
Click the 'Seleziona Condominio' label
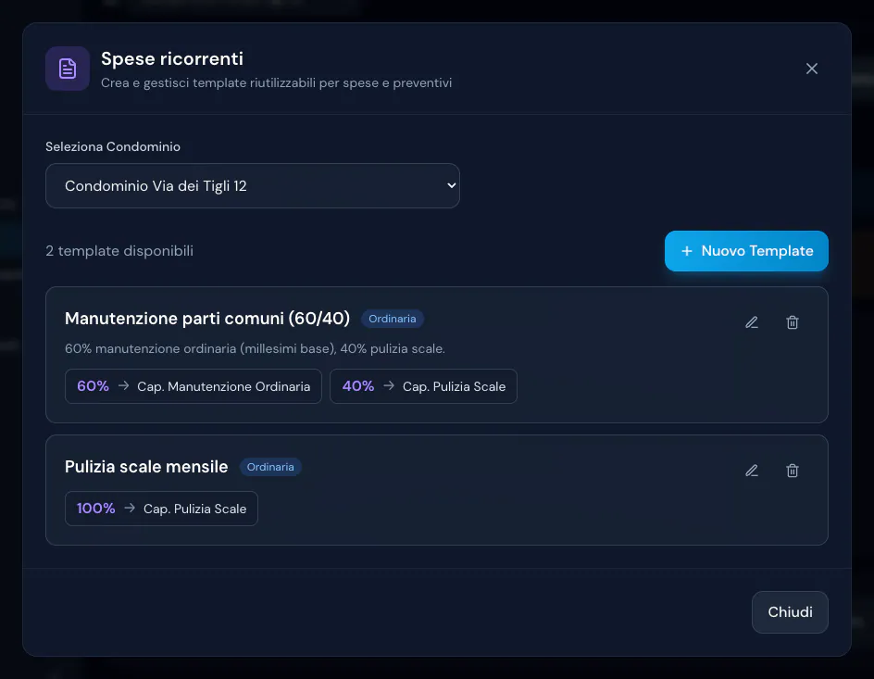pos(113,146)
